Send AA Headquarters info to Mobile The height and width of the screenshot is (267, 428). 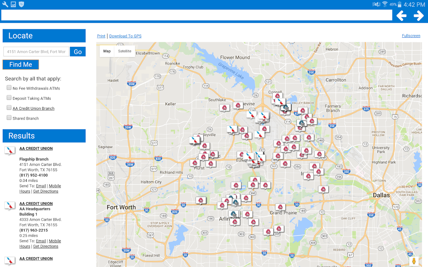click(55, 241)
